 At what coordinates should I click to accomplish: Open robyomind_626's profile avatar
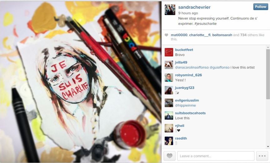point(169,78)
